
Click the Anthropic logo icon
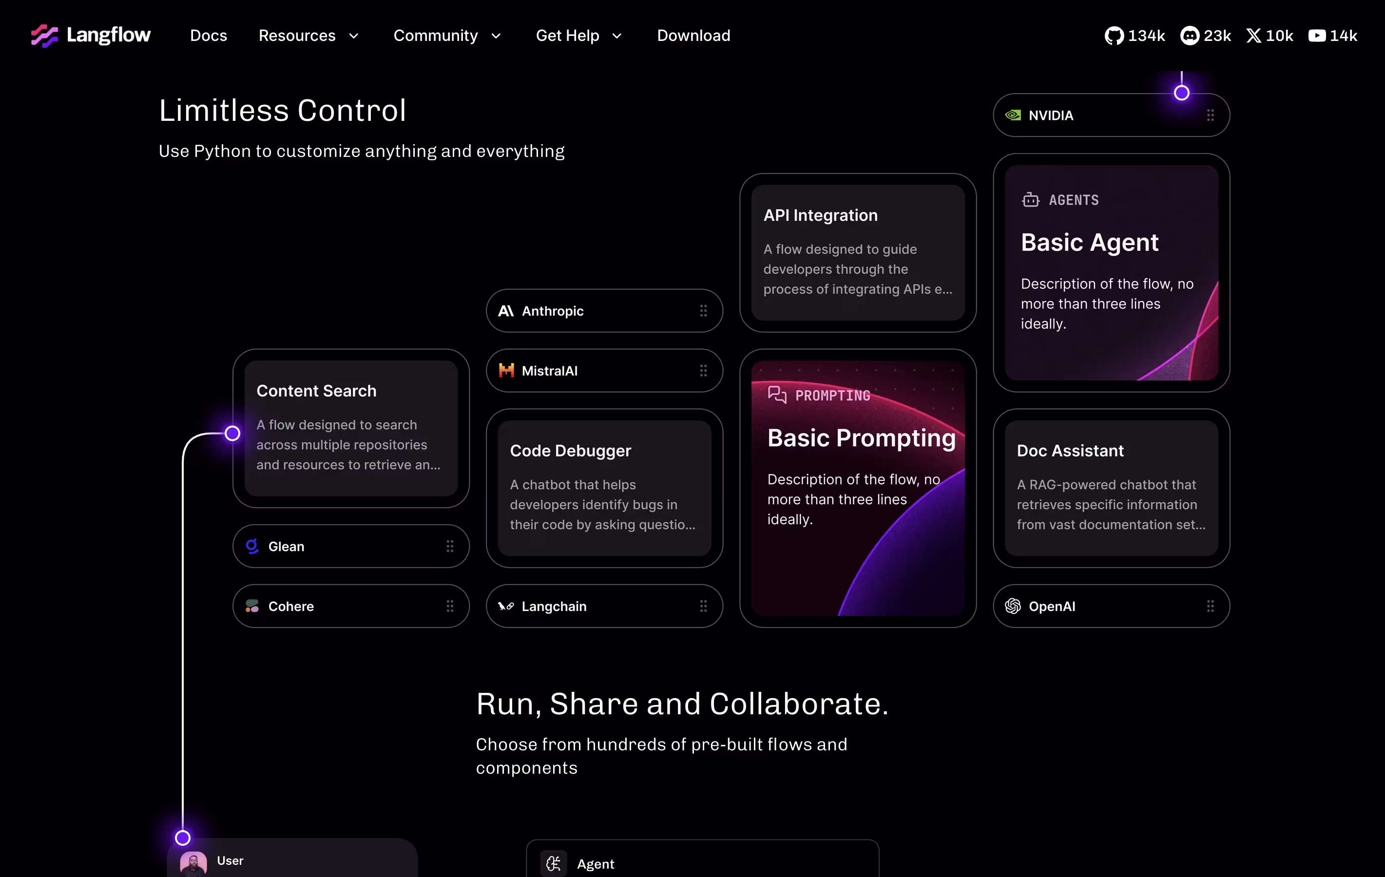point(505,311)
